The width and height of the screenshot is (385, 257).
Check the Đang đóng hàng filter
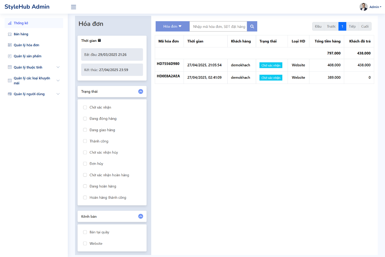85,118
